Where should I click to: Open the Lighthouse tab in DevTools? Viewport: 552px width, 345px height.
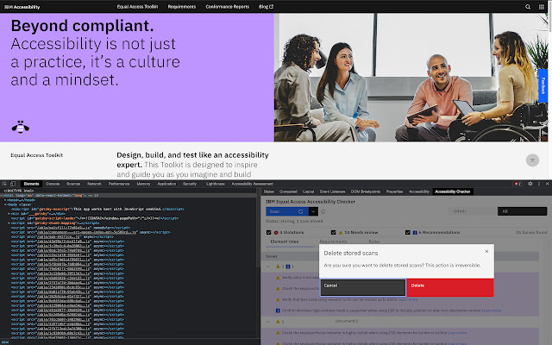pos(216,184)
